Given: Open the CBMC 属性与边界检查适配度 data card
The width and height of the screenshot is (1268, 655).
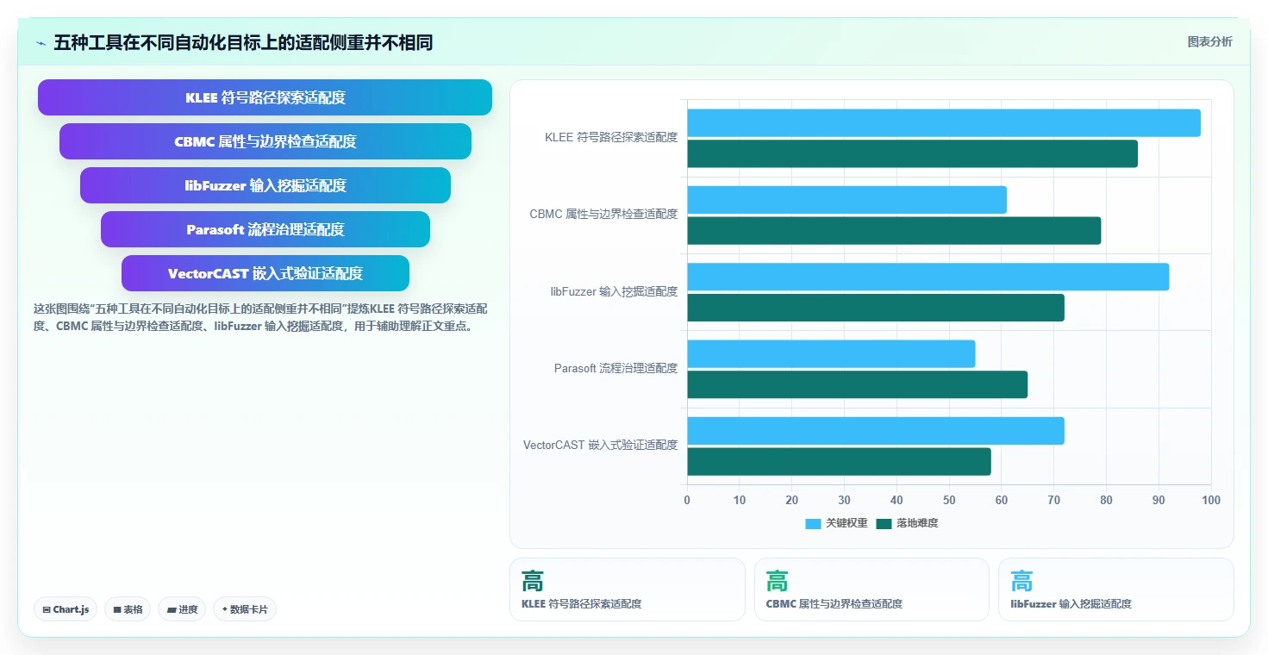Looking at the screenshot, I should point(871,589).
